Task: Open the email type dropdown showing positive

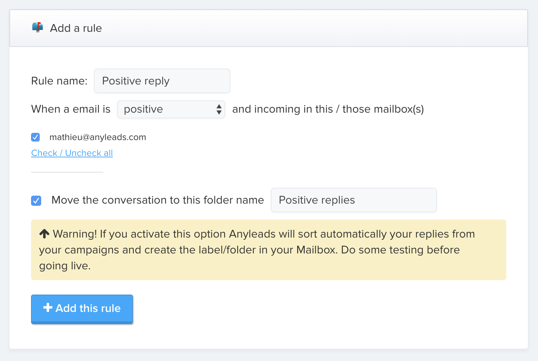Action: coord(167,109)
